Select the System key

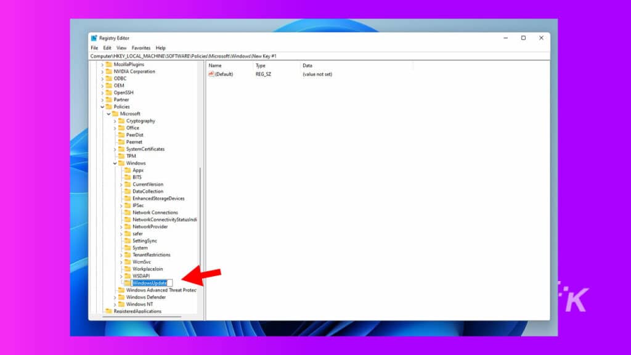[x=140, y=248]
